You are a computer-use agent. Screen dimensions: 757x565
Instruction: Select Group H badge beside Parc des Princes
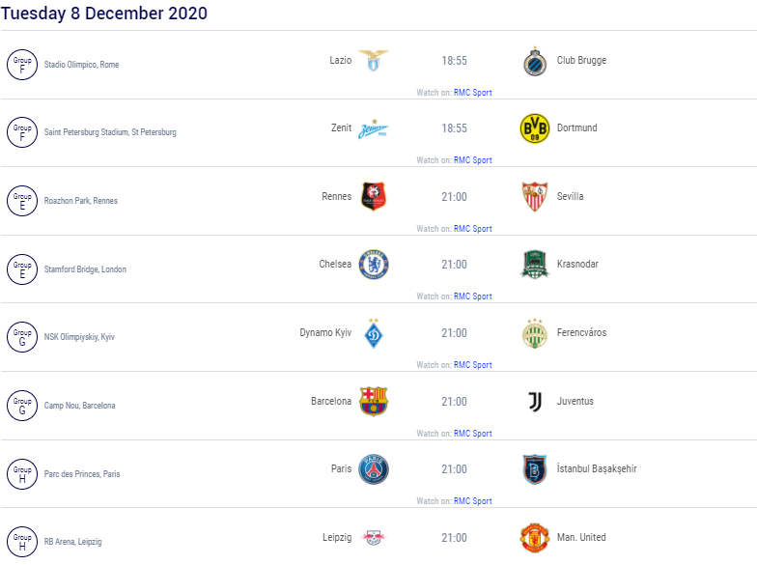[x=22, y=473]
